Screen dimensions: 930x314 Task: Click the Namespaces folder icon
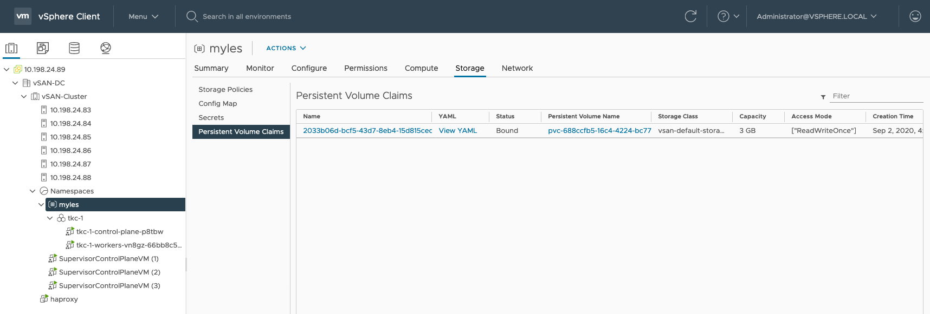(x=44, y=191)
